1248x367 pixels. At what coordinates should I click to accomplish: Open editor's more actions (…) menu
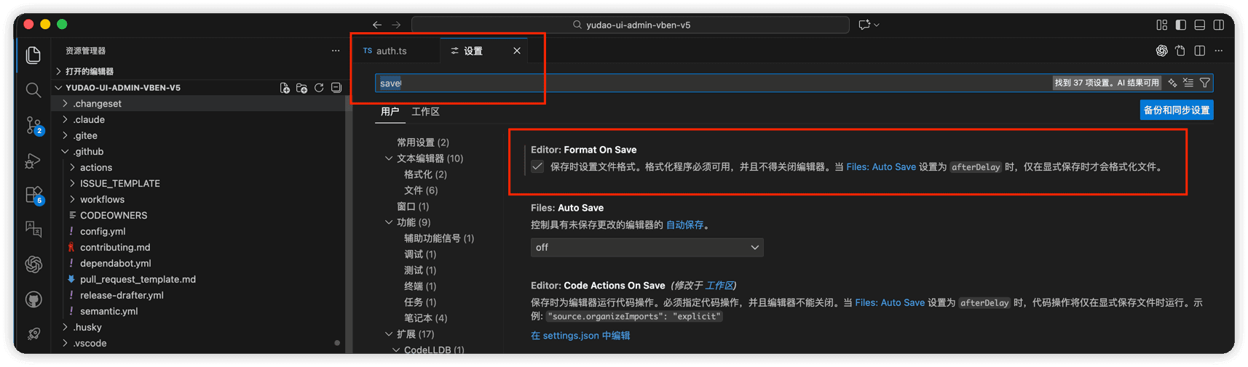point(1219,51)
